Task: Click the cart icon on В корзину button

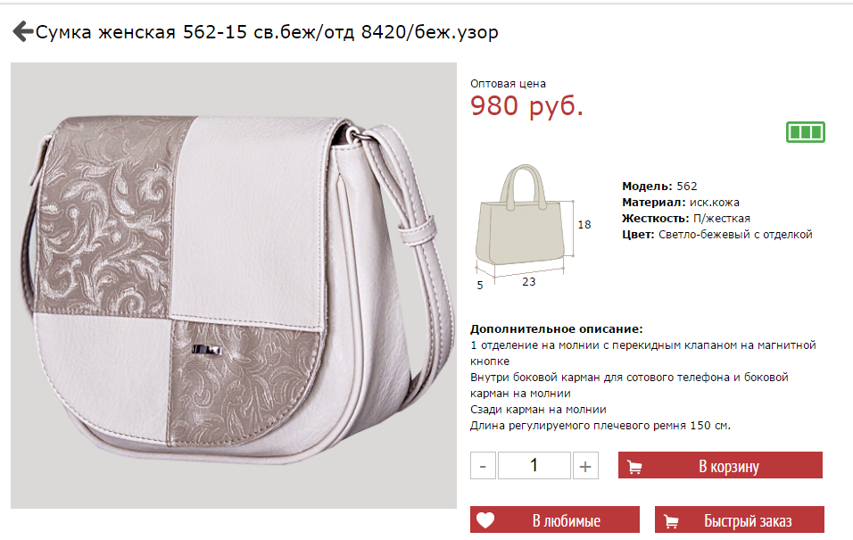Action: point(634,467)
